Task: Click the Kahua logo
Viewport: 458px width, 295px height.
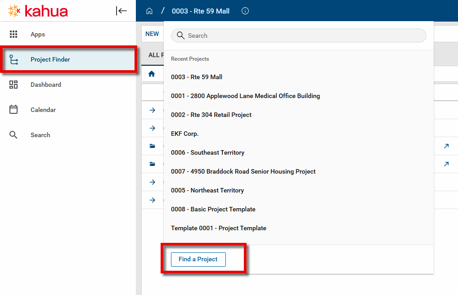Action: [38, 11]
